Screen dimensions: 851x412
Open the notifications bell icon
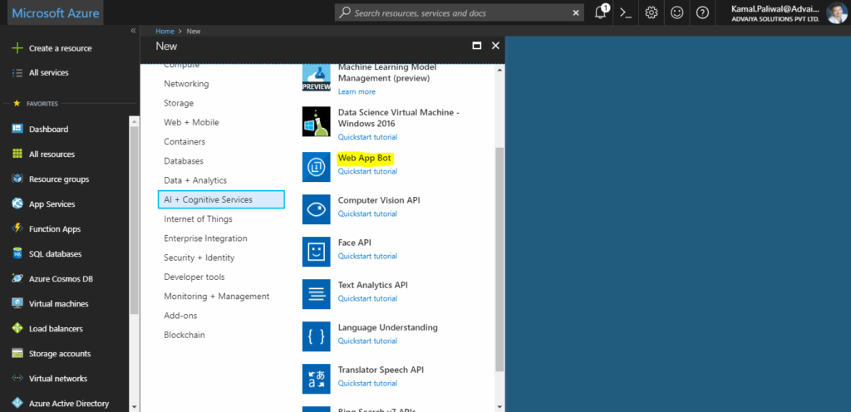click(601, 12)
